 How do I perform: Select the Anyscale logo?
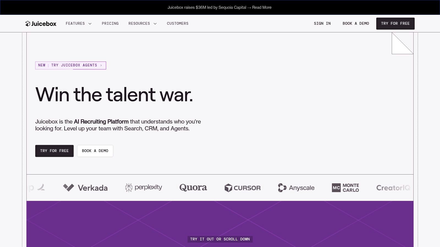[296, 188]
